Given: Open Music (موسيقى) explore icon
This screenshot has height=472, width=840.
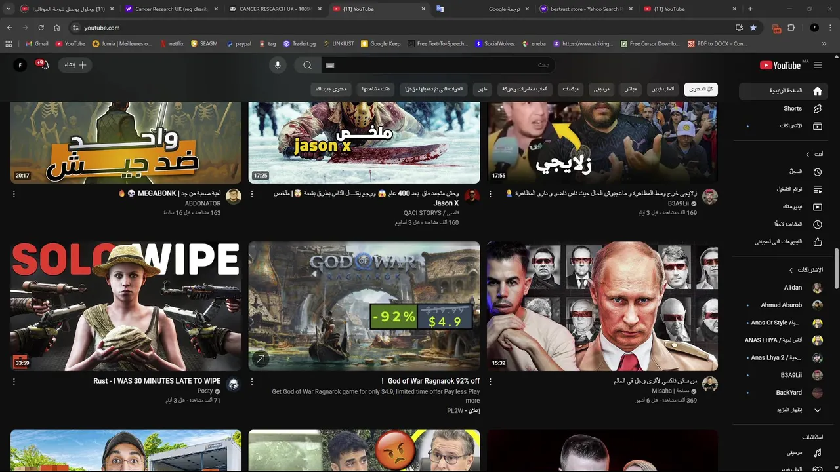Looking at the screenshot, I should [x=817, y=452].
